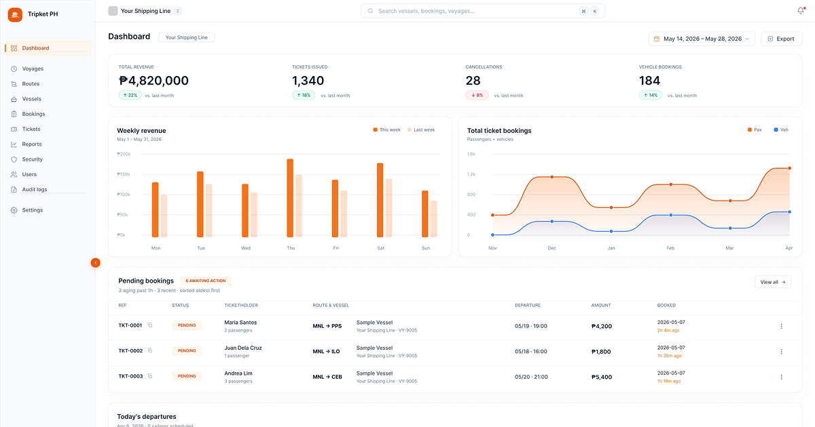
Task: Click the Vessels ship icon
Action: (14, 99)
